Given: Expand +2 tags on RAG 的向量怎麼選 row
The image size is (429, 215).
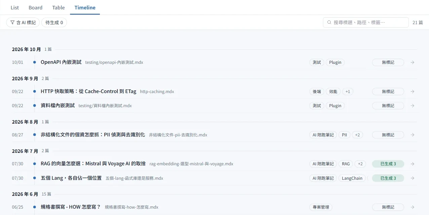Looking at the screenshot, I should point(360,164).
